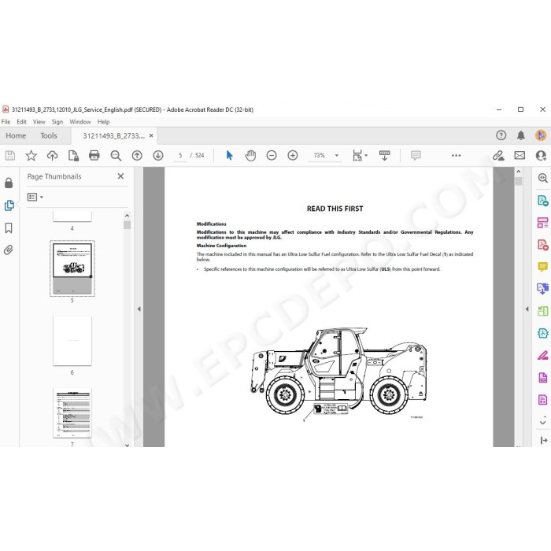Go to the previous page
The width and height of the screenshot is (551, 551).
pyautogui.click(x=137, y=155)
